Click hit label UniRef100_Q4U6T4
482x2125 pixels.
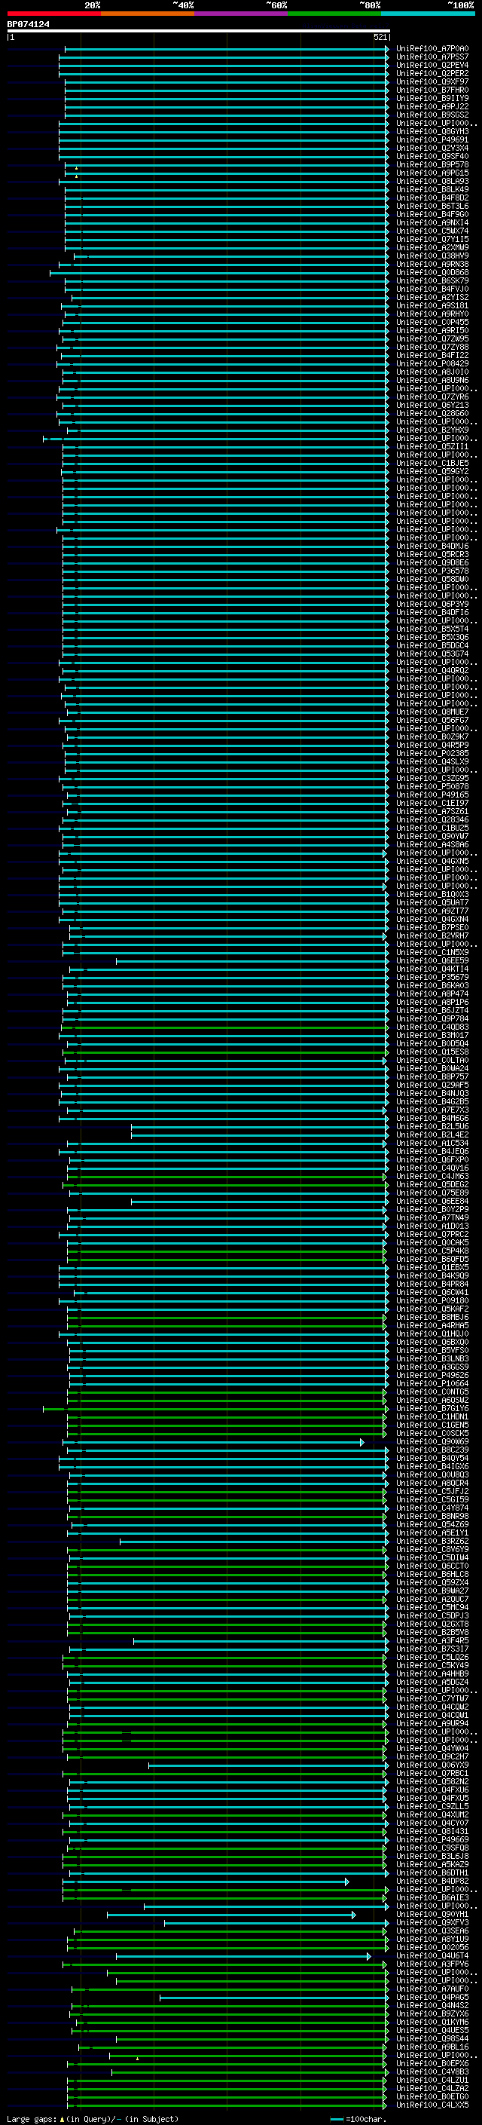pyautogui.click(x=432, y=1955)
